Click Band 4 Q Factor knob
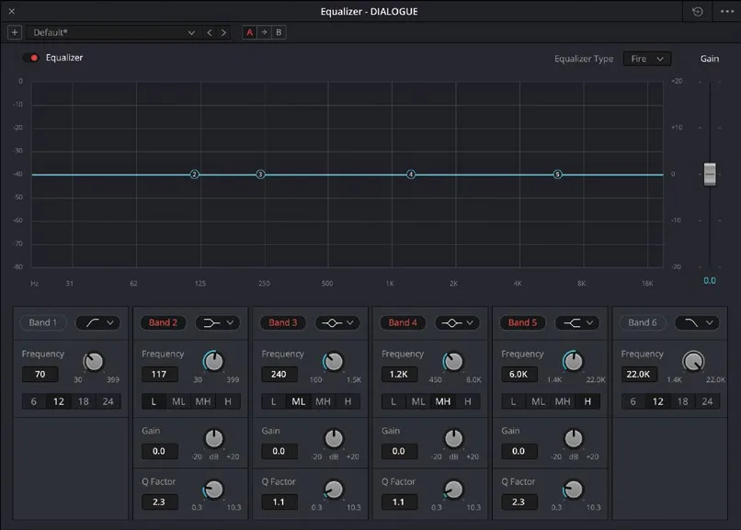Viewport: 741px width, 530px height. tap(453, 490)
